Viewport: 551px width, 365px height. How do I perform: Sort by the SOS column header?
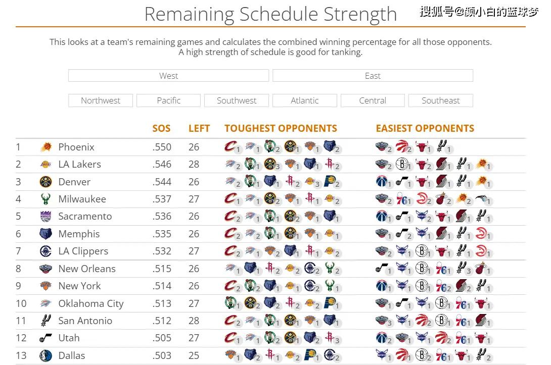point(161,128)
